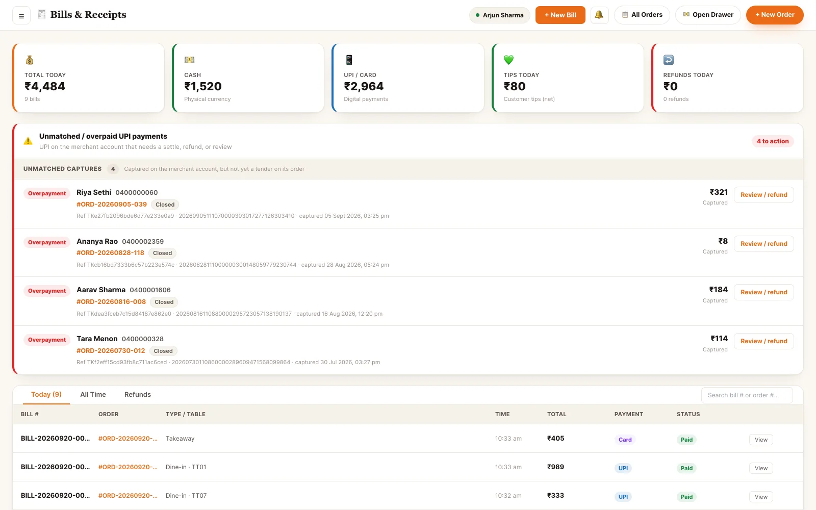Click the receipt icon beside Bills & Receipts

coord(42,14)
